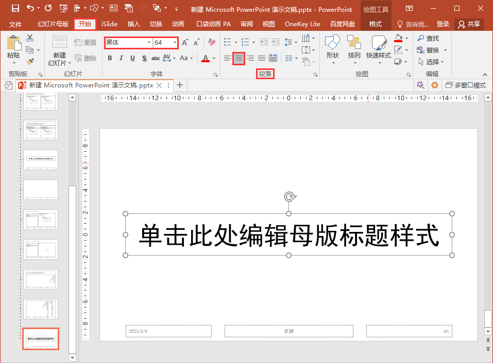Screen dimensions: 493x363
Task: Open the font name dropdown showing 黑体
Action: [149, 43]
